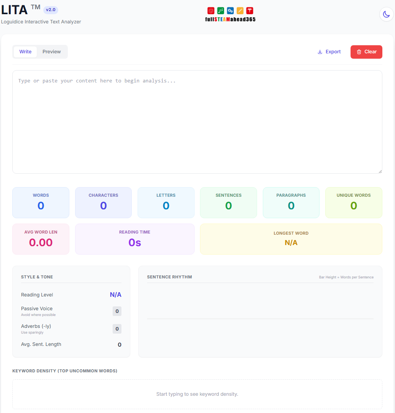Click the v2.0 version badge
The image size is (395, 413).
tap(51, 10)
